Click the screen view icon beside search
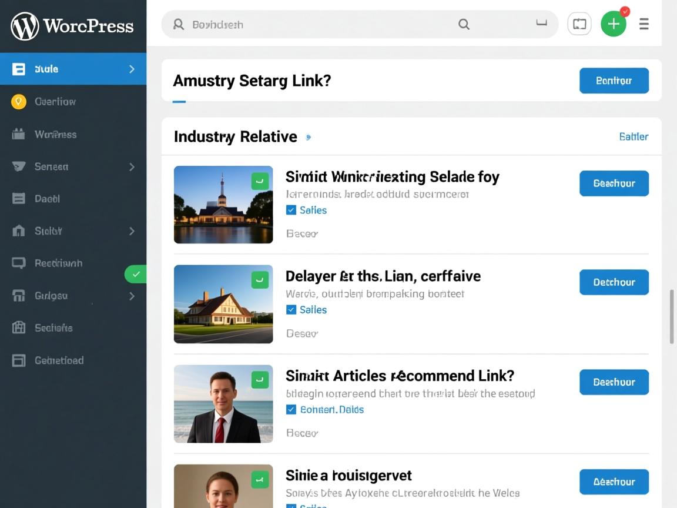 [x=579, y=24]
